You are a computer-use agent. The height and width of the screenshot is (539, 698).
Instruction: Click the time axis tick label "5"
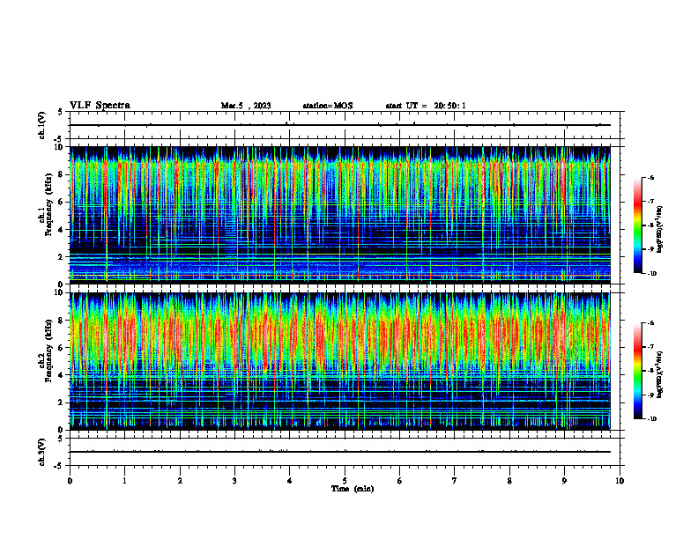tap(345, 481)
